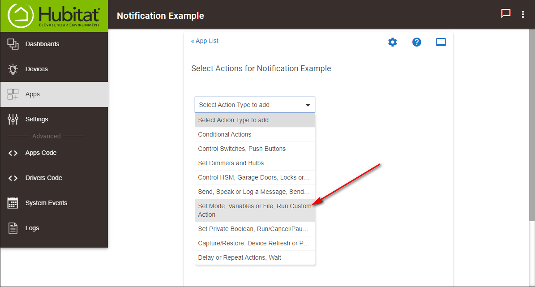
Task: Select Set Mode, Variables or File option
Action: click(x=255, y=210)
